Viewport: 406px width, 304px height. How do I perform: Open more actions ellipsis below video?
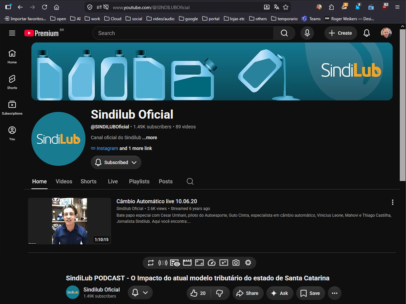[335, 293]
